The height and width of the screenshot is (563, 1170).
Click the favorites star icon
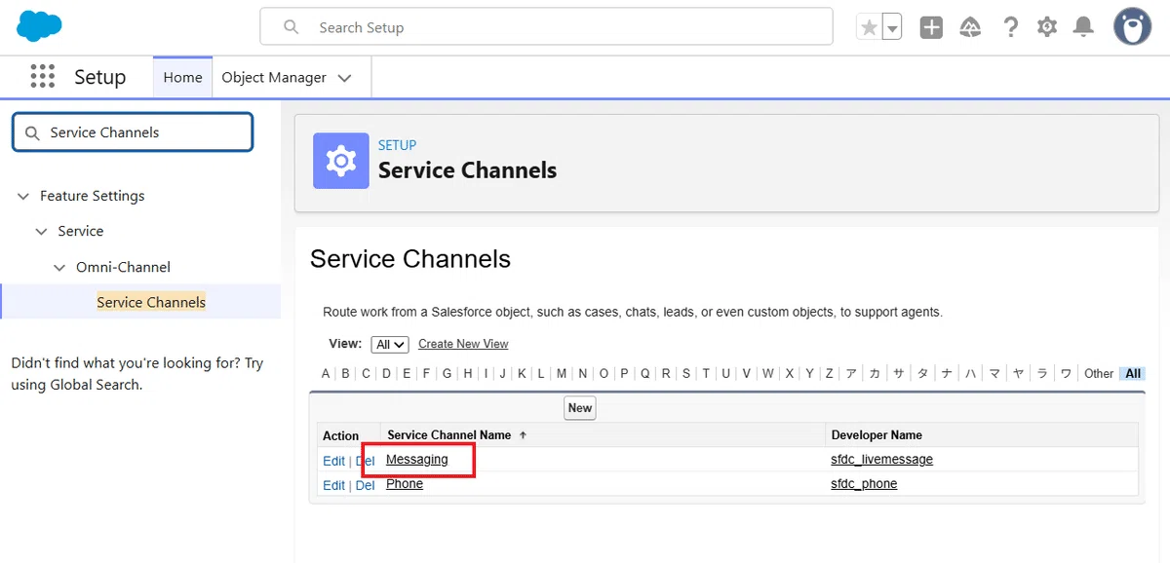click(869, 28)
